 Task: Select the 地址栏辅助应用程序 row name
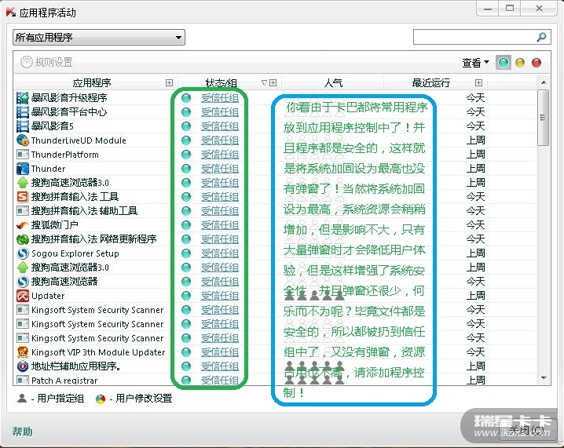click(x=76, y=366)
